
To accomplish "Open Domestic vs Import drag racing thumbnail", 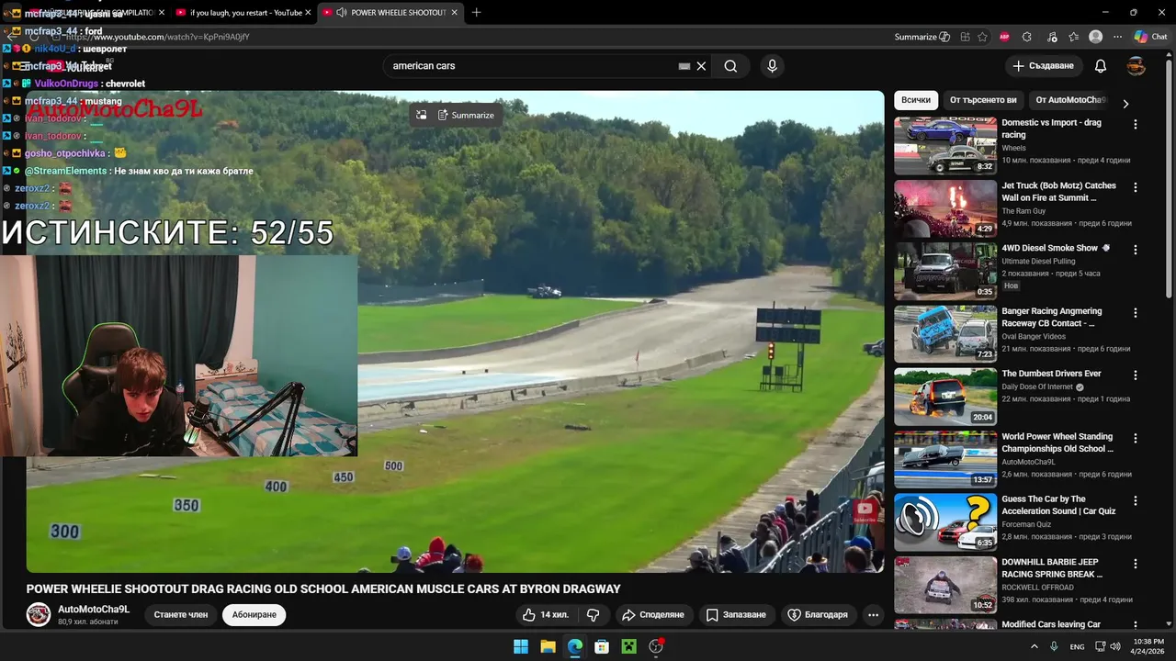I will pos(945,145).
